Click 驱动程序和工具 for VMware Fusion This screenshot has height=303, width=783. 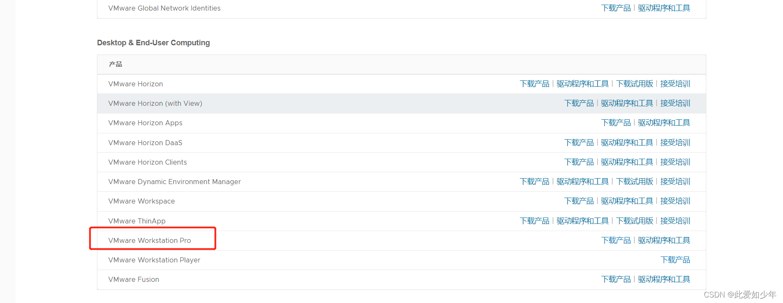click(x=664, y=279)
